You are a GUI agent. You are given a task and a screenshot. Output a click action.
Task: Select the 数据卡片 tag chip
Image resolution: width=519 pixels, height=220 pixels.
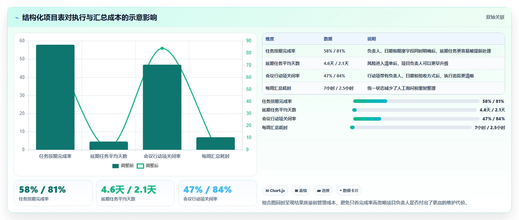coord(349,191)
